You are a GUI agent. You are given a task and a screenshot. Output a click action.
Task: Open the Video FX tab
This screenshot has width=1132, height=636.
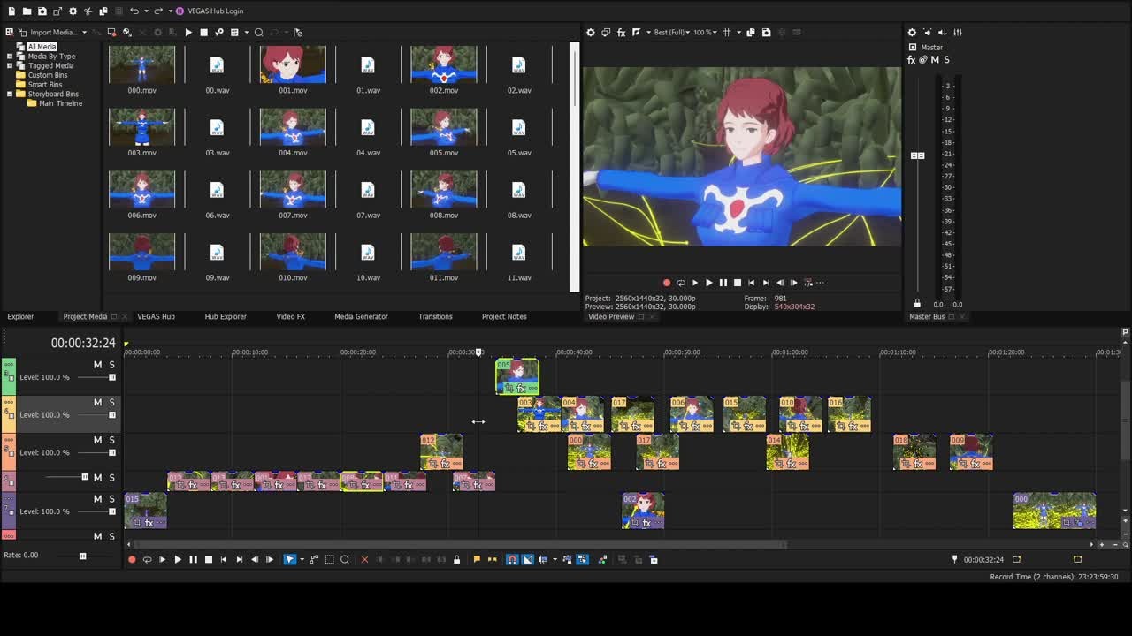290,316
